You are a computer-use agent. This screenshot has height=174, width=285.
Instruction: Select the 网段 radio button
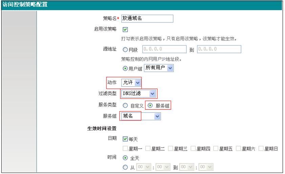pyautogui.click(x=125, y=49)
